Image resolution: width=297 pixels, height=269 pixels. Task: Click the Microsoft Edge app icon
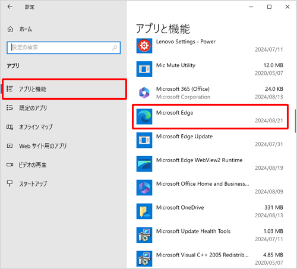pos(144,116)
